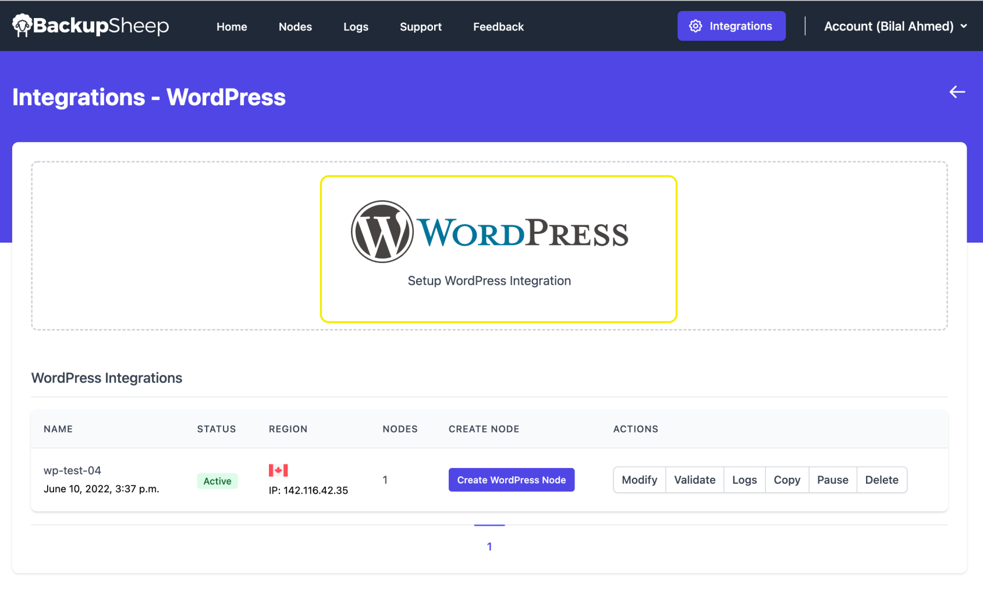Viewport: 983px width, 596px height.
Task: Open the Nodes menu item
Action: tap(295, 27)
